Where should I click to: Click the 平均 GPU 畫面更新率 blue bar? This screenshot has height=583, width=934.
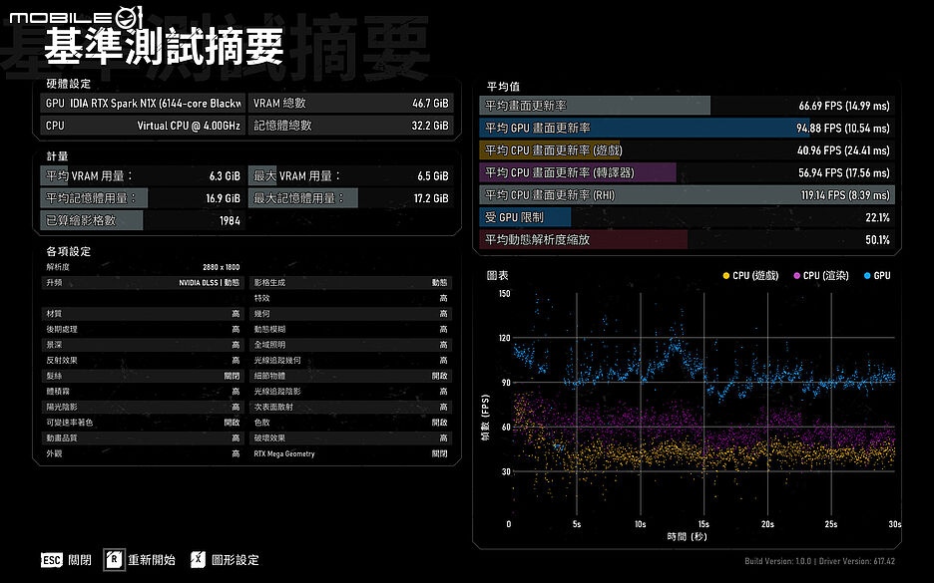687,128
